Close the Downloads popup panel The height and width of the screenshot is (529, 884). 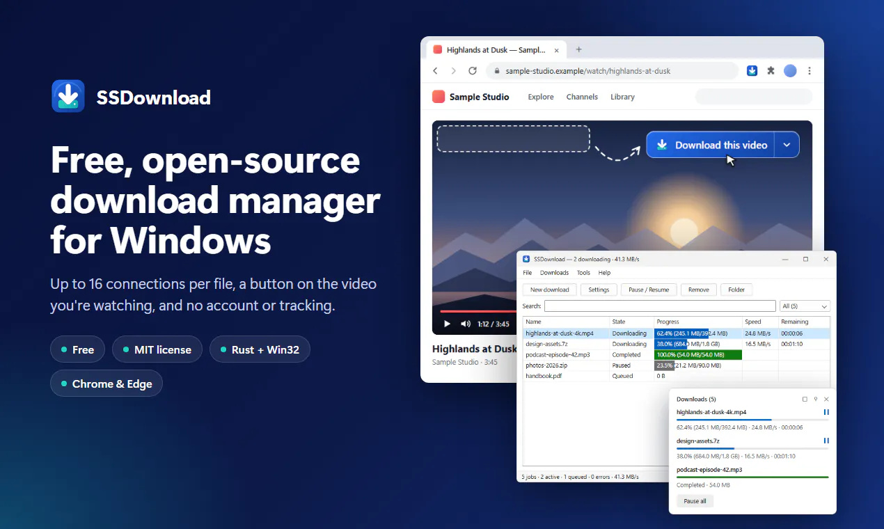coord(826,400)
